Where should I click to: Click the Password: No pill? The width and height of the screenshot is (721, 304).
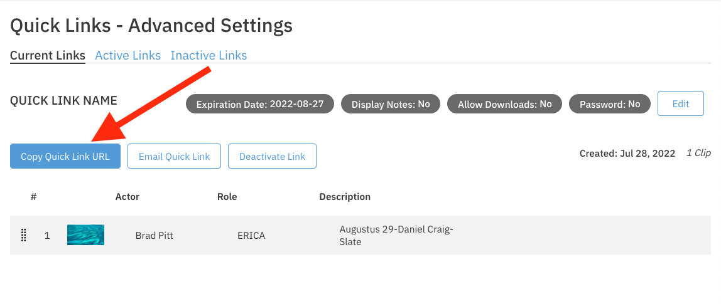(x=609, y=104)
